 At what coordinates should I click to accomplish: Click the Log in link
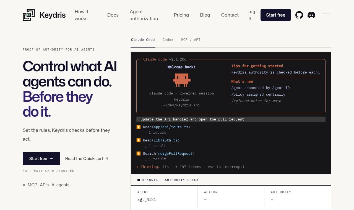click(x=251, y=15)
